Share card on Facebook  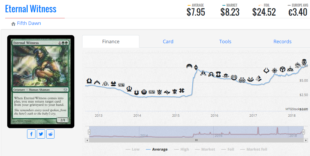tap(31, 134)
